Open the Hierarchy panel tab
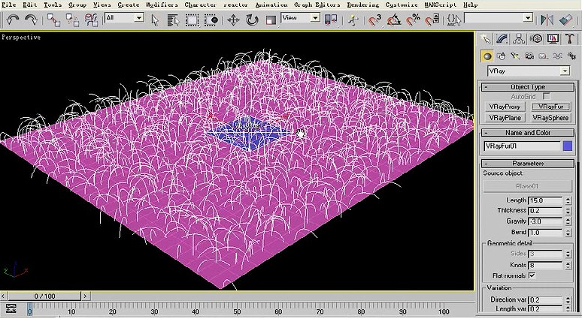Image resolution: width=582 pixels, height=319 pixels. pos(520,39)
